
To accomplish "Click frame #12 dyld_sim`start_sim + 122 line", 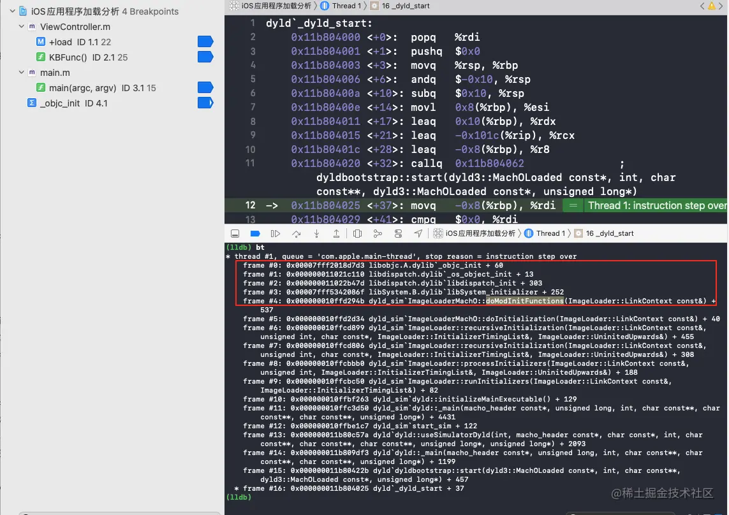I will coord(360,426).
